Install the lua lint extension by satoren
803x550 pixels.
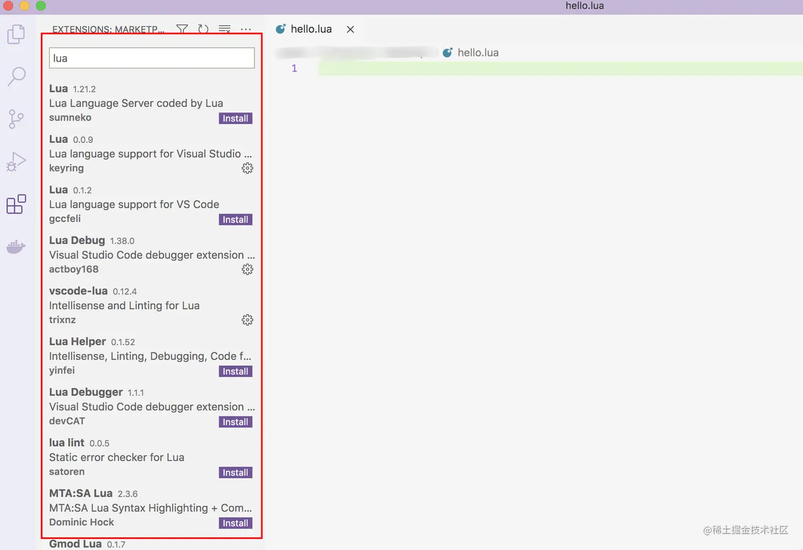click(235, 473)
